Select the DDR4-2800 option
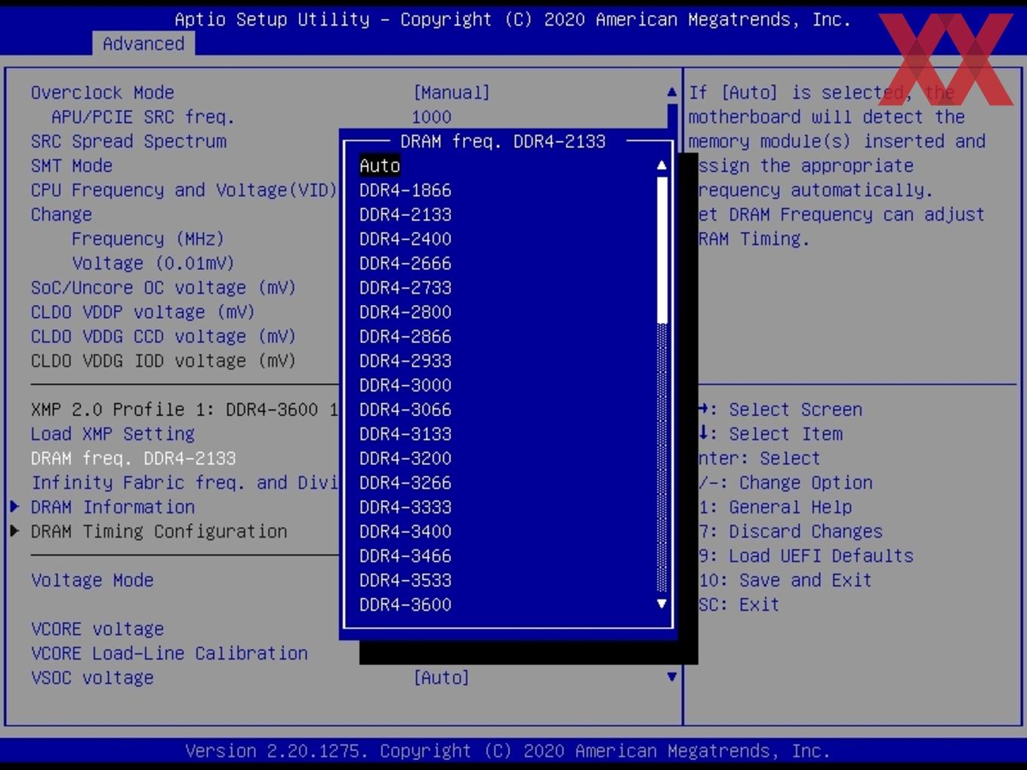 405,313
